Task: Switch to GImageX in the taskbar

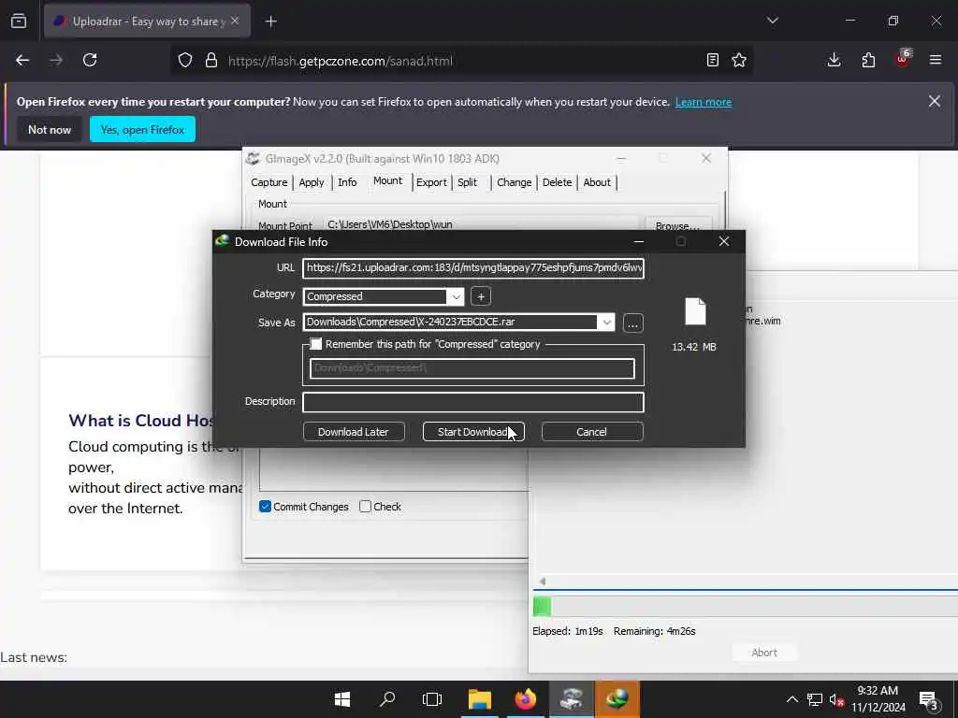Action: pos(572,699)
